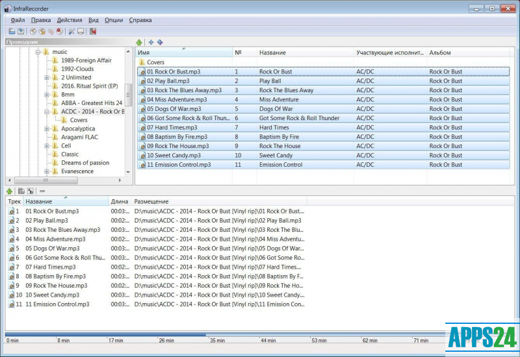Click the Название column header in the project list
Viewport: 520px width, 357px height.
point(66,201)
